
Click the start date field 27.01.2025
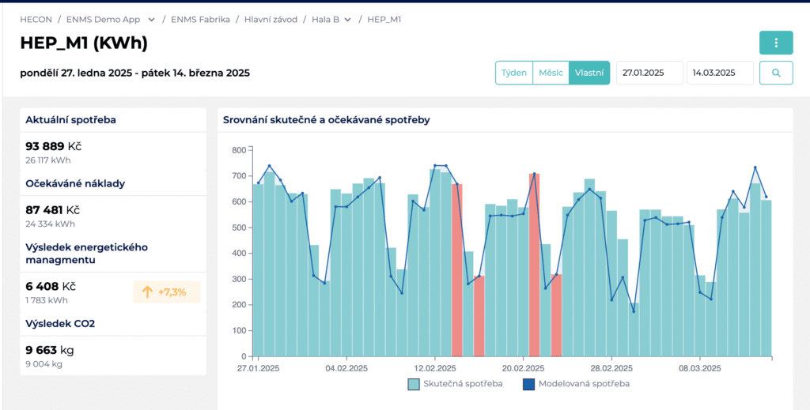(x=650, y=73)
